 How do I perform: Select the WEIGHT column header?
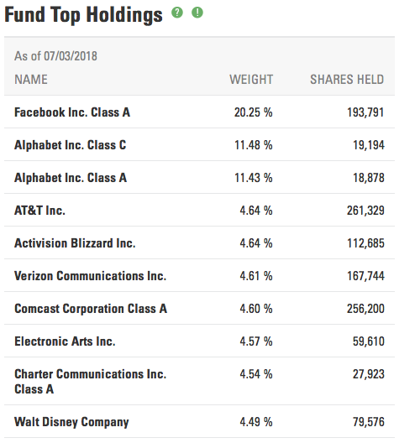pyautogui.click(x=251, y=80)
